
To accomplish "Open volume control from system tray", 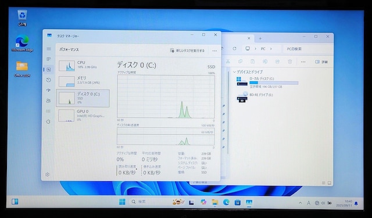I will click(x=323, y=203).
